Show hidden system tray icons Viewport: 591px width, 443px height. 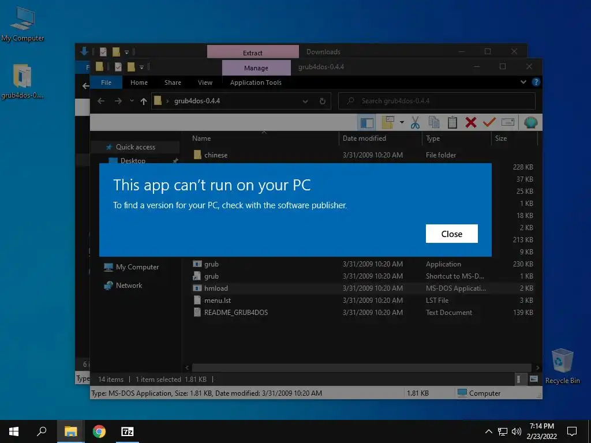[488, 431]
